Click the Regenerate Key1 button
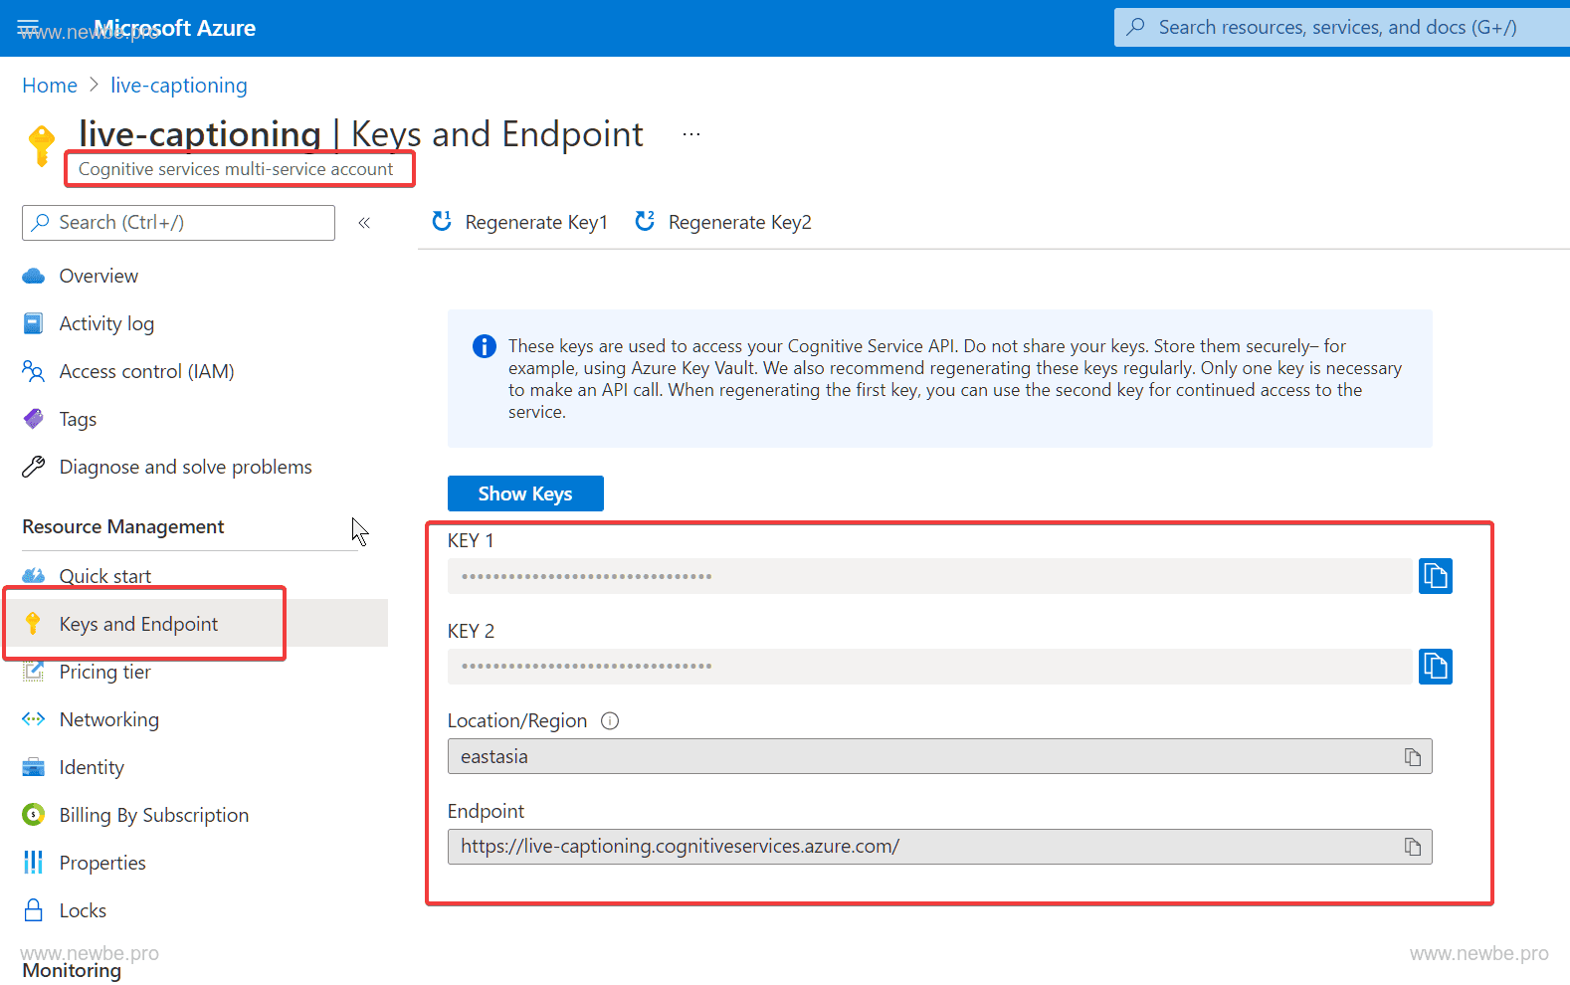This screenshot has height=985, width=1570. coord(519,222)
